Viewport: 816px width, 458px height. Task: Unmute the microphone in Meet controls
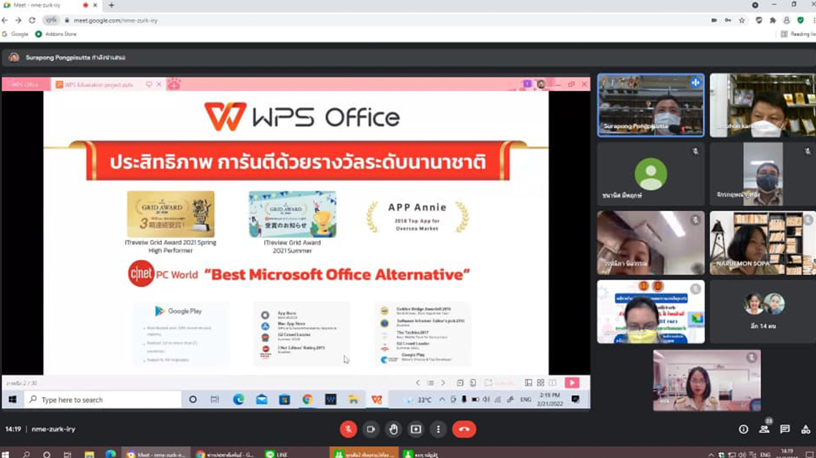click(348, 429)
